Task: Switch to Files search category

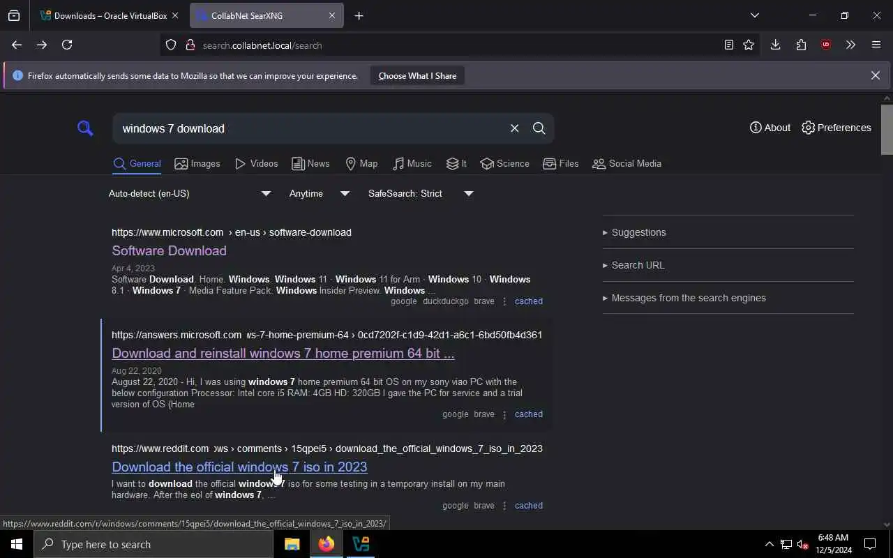Action: tap(561, 164)
